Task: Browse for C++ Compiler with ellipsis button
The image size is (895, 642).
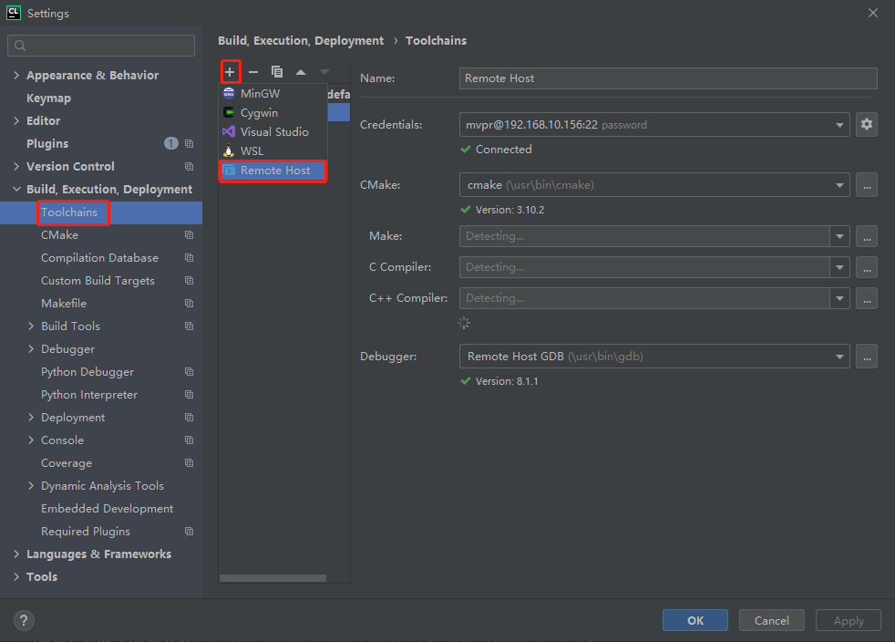Action: (867, 298)
